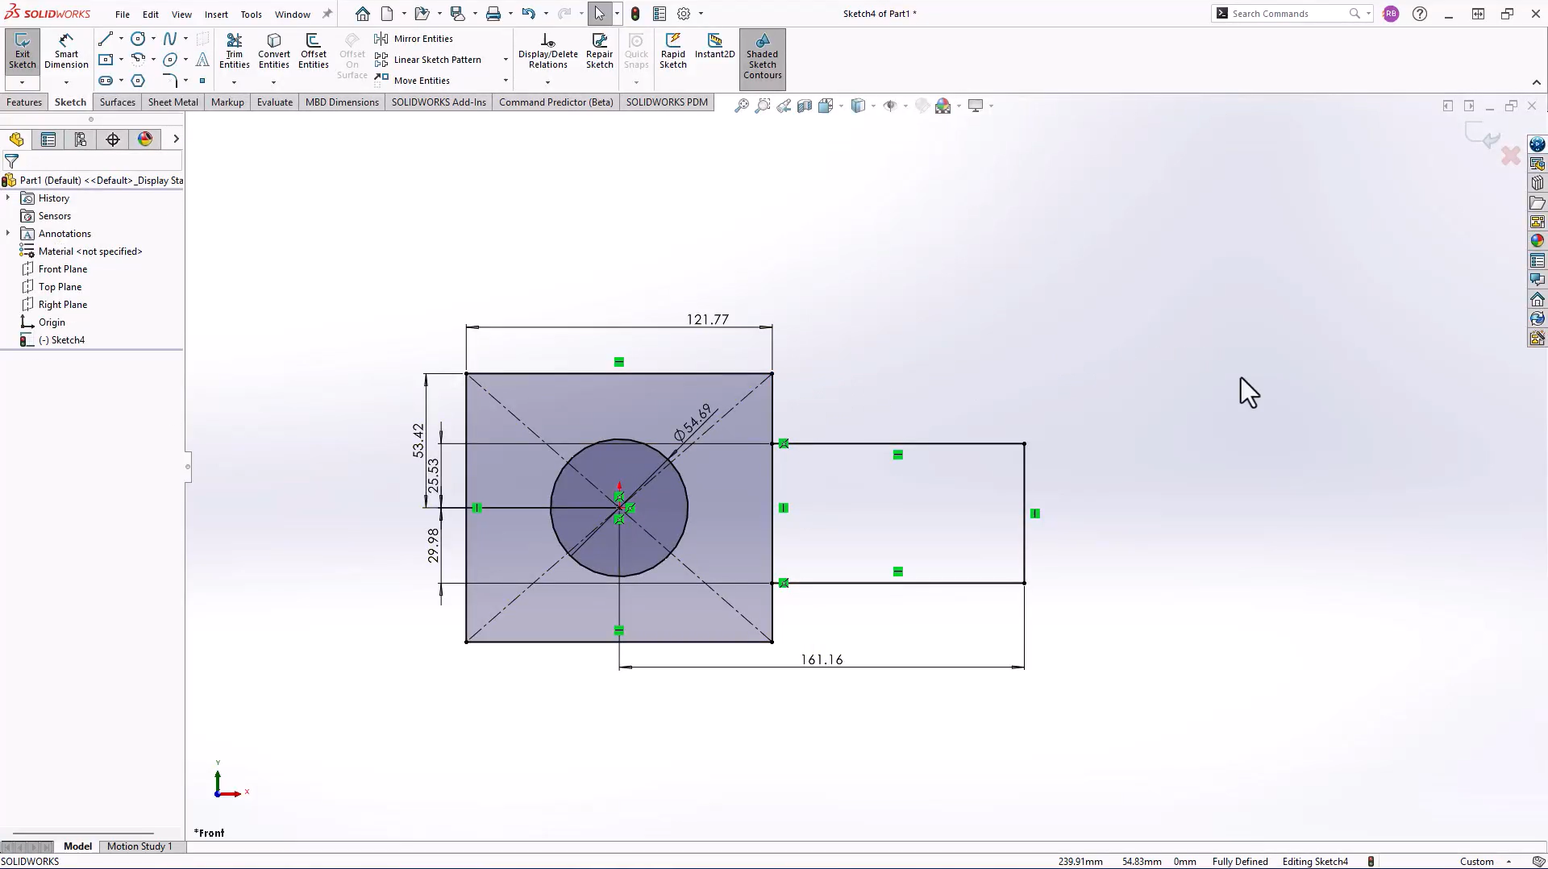
Task: Click Mirror Entities command
Action: click(422, 39)
